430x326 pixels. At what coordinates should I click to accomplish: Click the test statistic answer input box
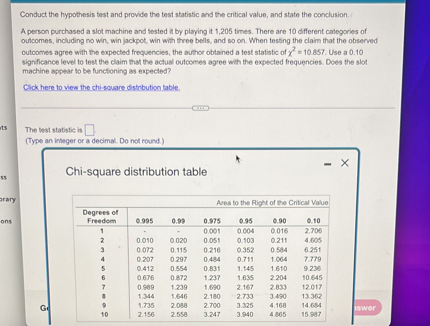89,129
